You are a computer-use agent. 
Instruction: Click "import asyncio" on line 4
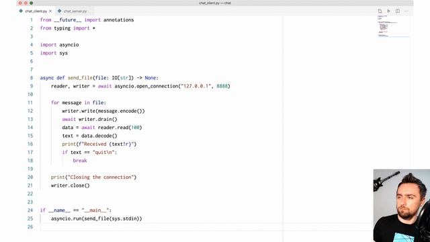[60, 45]
